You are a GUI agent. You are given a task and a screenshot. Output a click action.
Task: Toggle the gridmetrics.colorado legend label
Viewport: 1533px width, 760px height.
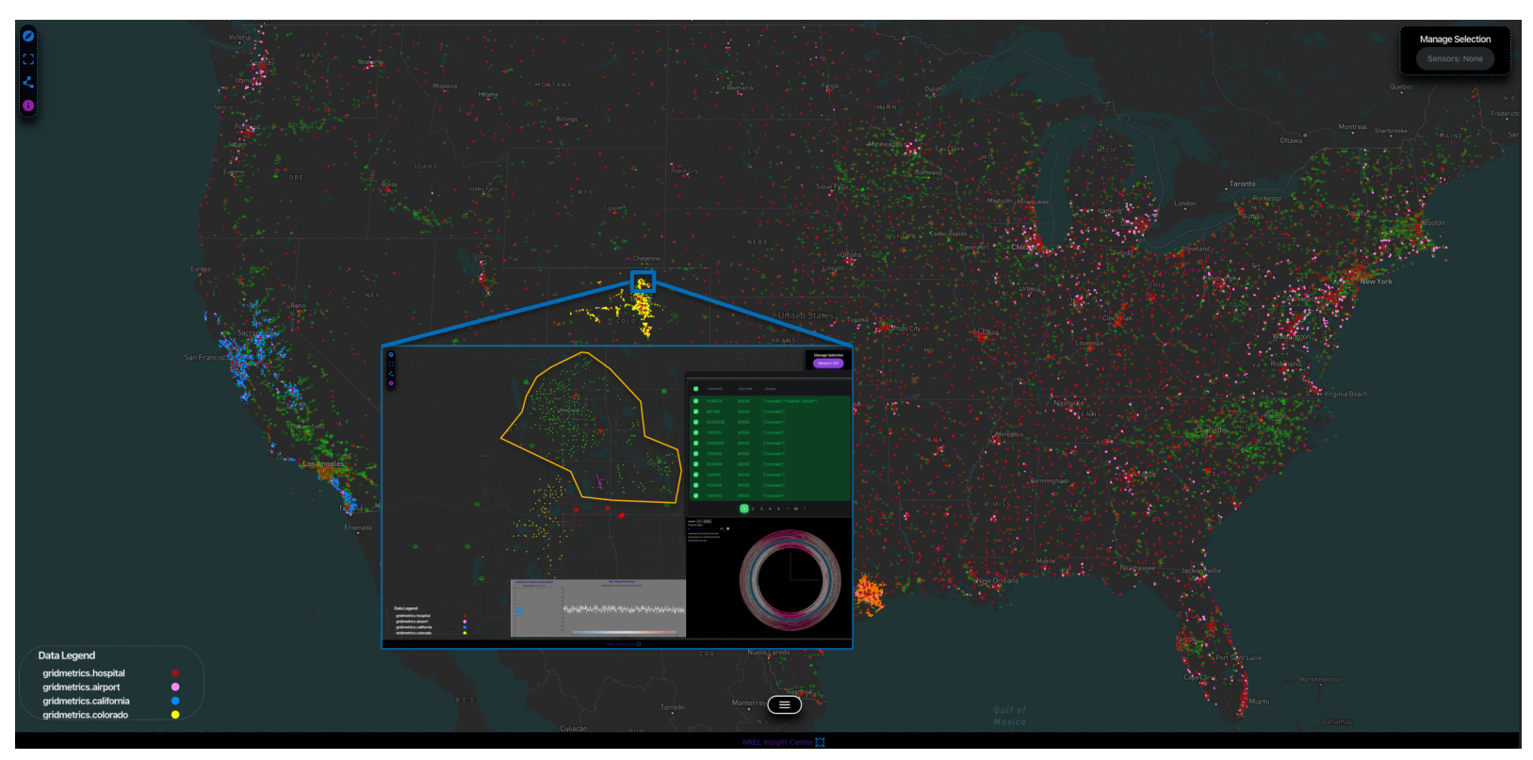pos(85,715)
